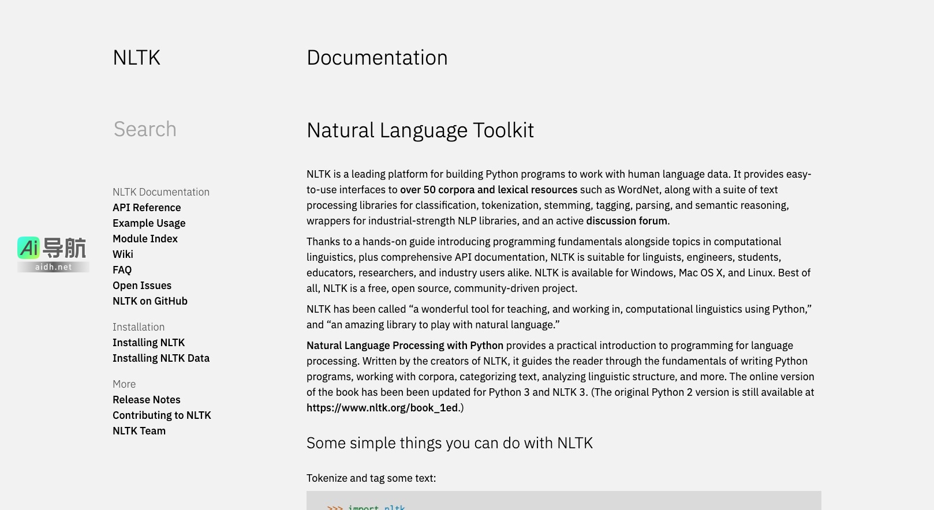Open Contributing to NLTK page
The height and width of the screenshot is (510, 934).
coord(162,415)
